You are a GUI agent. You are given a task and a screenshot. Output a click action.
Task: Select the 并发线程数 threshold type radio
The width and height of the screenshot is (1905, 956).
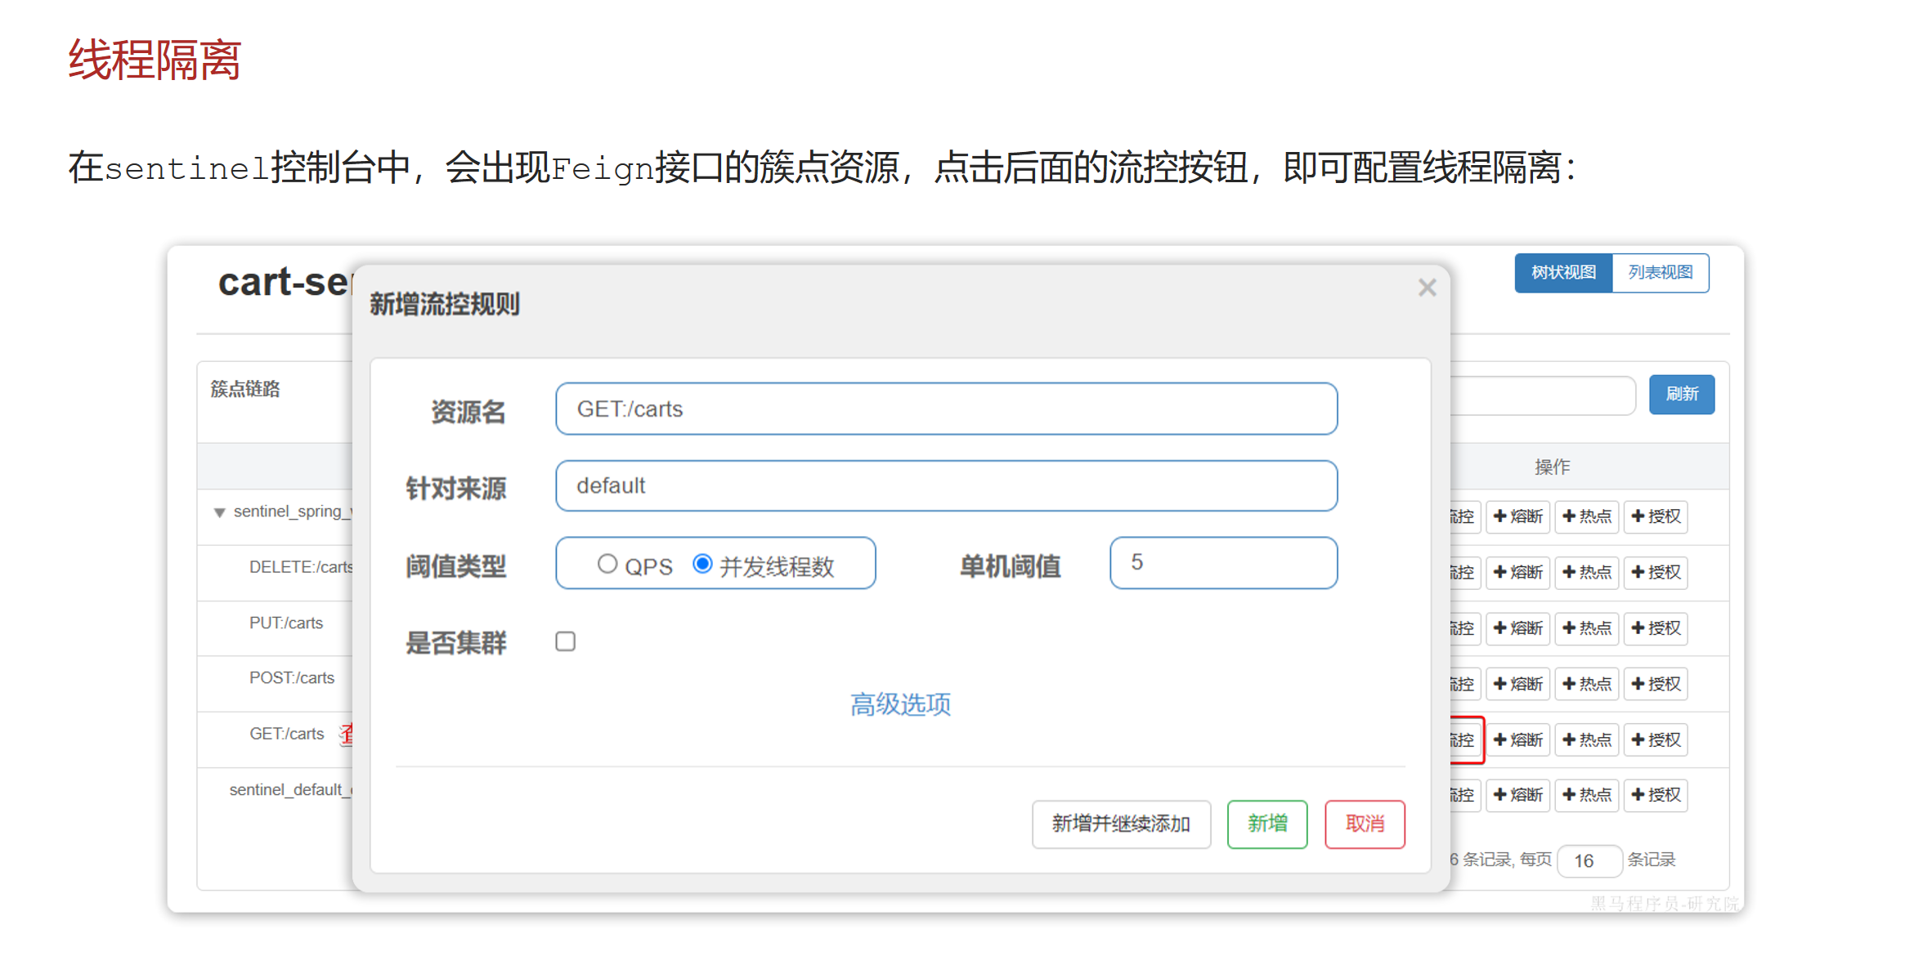pos(702,563)
